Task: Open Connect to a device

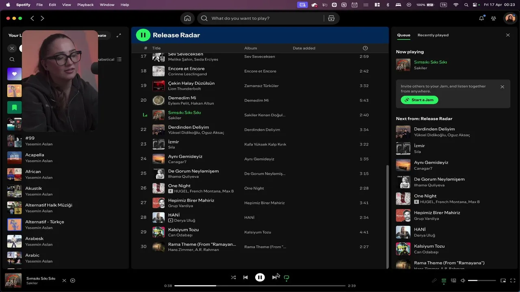Action: [x=453, y=280]
